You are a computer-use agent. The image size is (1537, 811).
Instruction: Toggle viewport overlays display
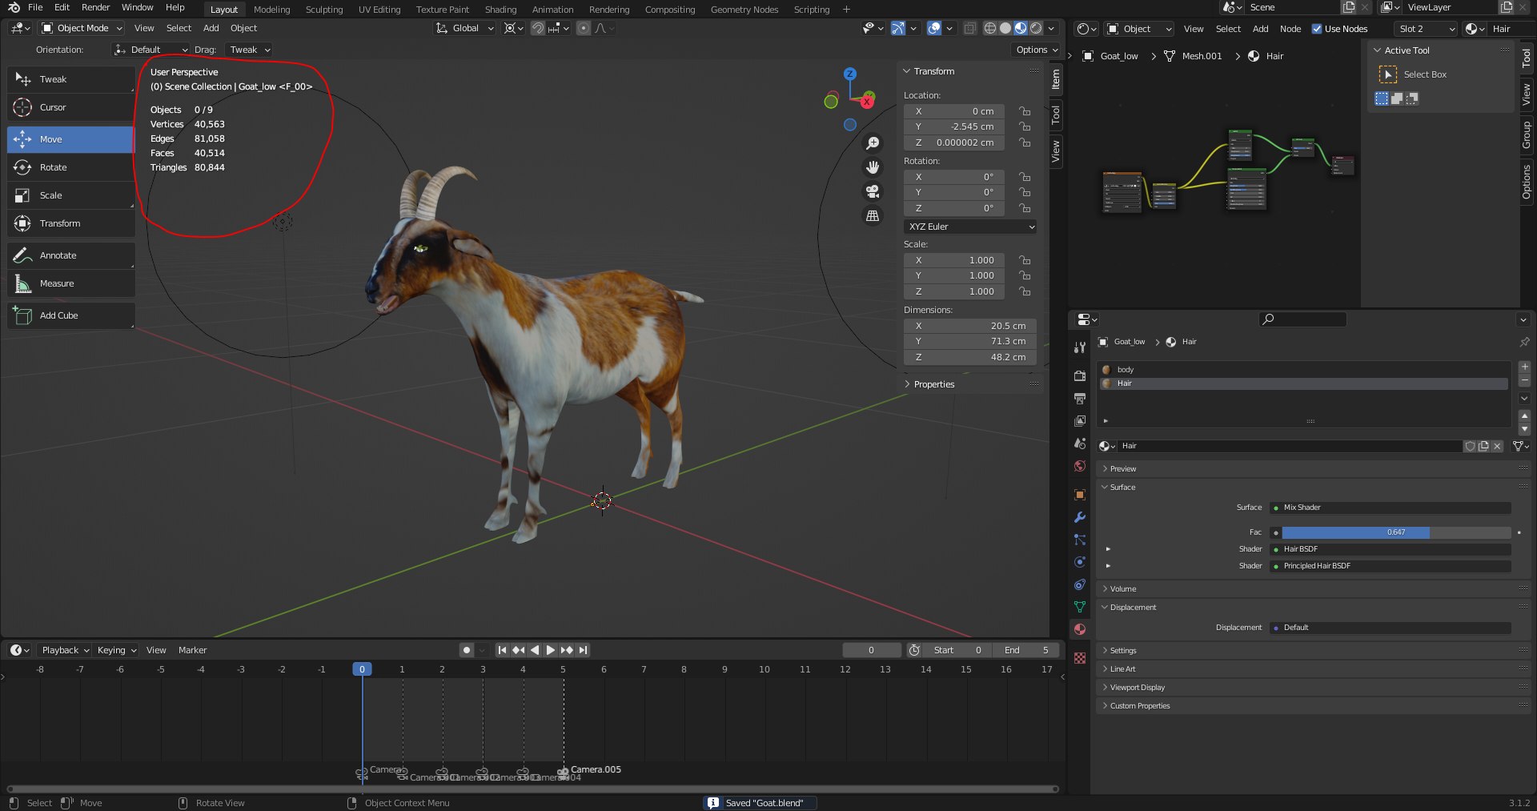(934, 28)
